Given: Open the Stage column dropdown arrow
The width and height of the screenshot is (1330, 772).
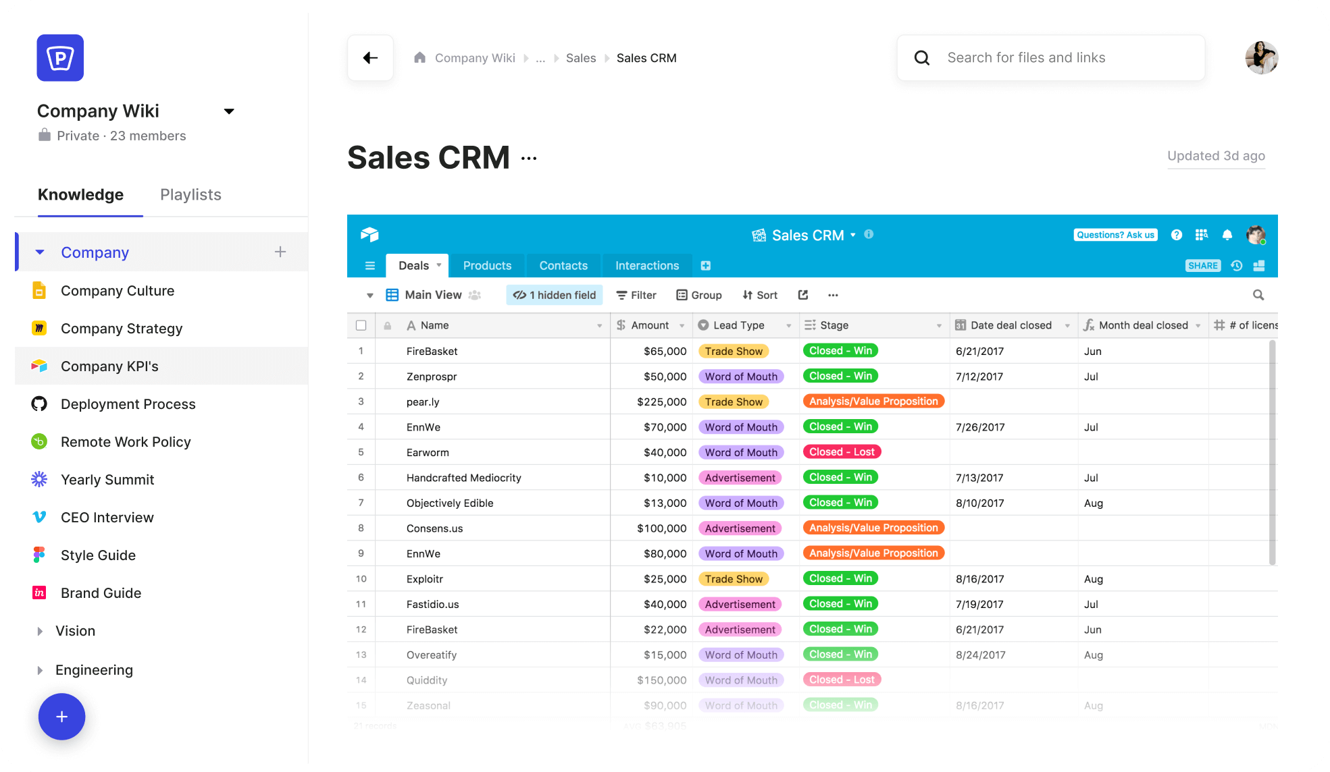Looking at the screenshot, I should point(939,326).
